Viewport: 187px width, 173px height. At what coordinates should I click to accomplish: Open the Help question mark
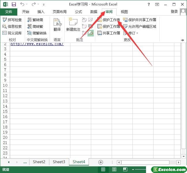tap(149, 5)
